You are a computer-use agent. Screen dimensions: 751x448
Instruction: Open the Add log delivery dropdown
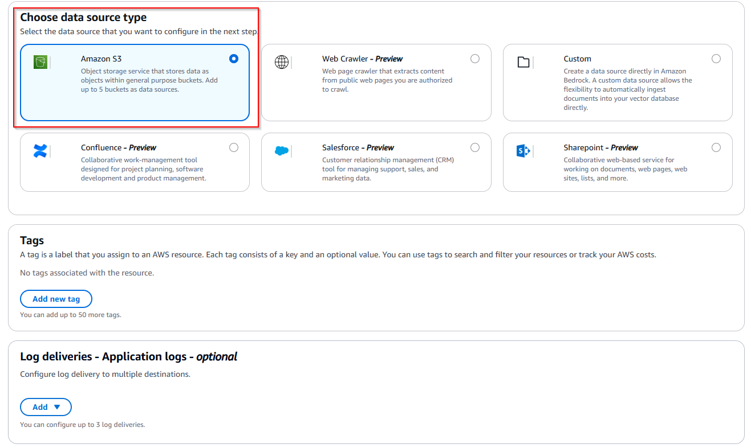(46, 407)
